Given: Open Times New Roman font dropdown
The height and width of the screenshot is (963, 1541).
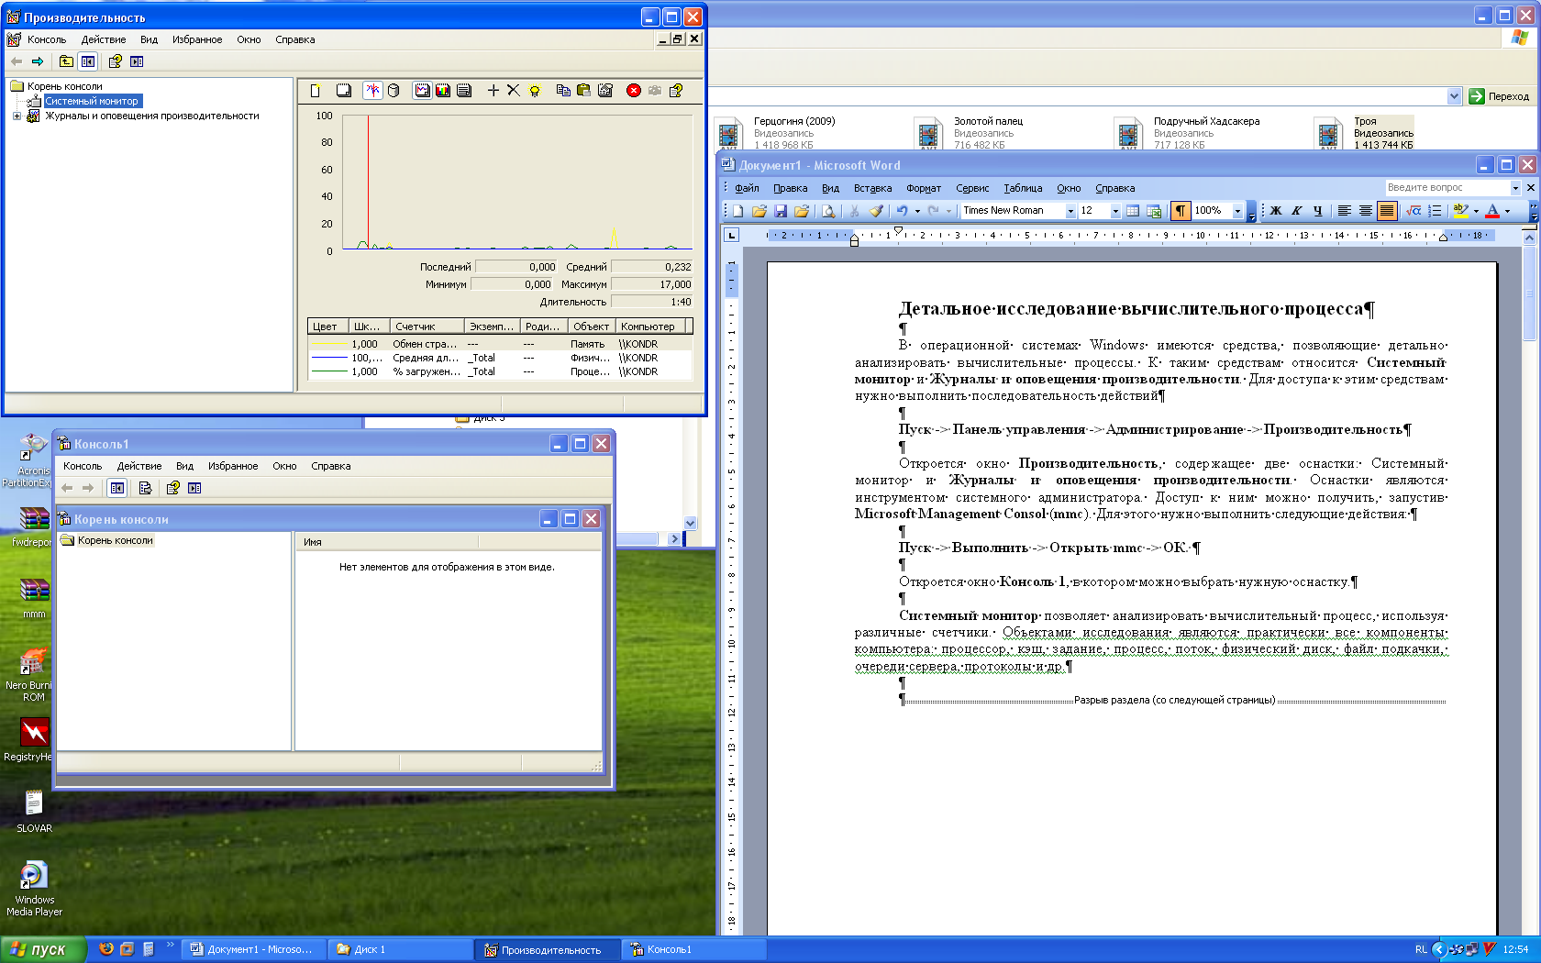Looking at the screenshot, I should [x=1070, y=211].
